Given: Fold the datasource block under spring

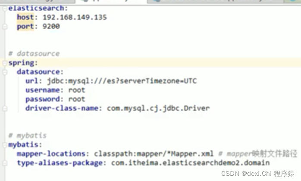Looking at the screenshot, I should coord(5,72).
